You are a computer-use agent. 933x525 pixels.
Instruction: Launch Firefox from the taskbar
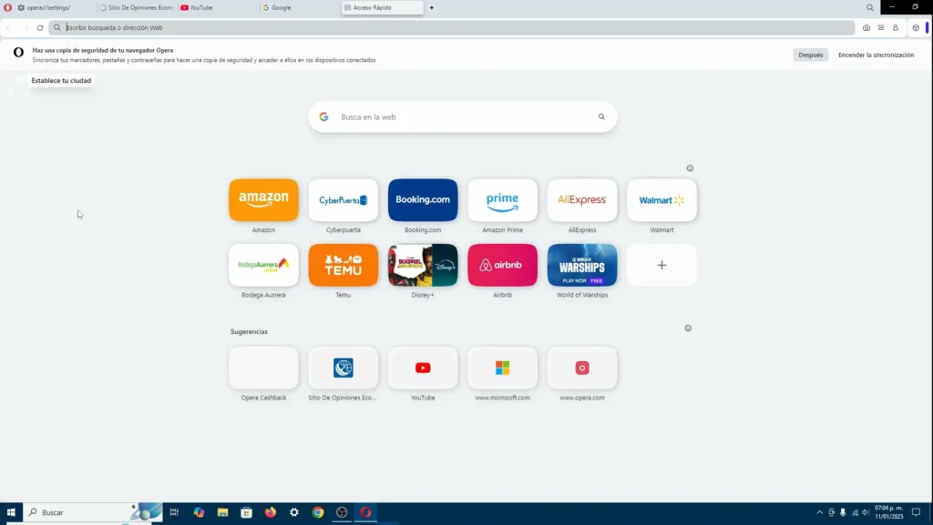tap(270, 512)
